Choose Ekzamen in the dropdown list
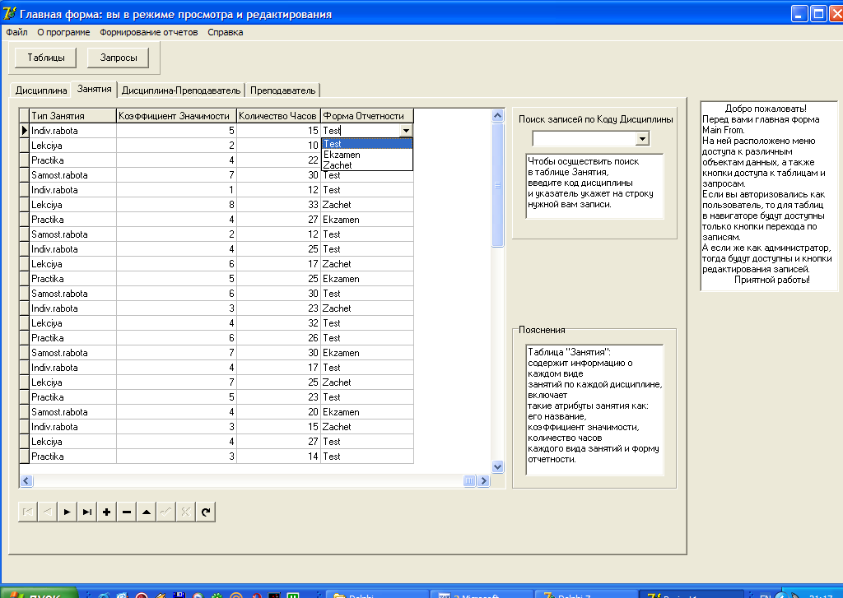 tap(366, 155)
